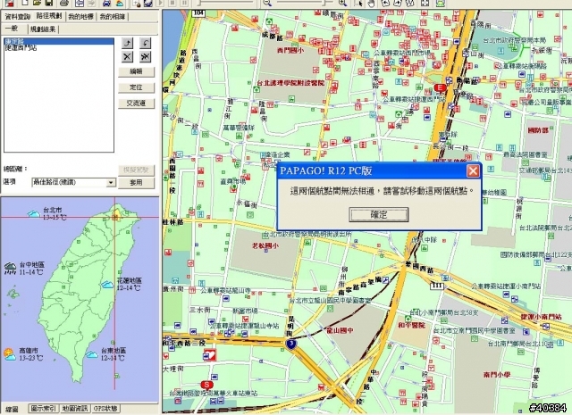Screen dimensions: 572x415
Task: Click the zoom level slider handle
Action: (x=324, y=3)
